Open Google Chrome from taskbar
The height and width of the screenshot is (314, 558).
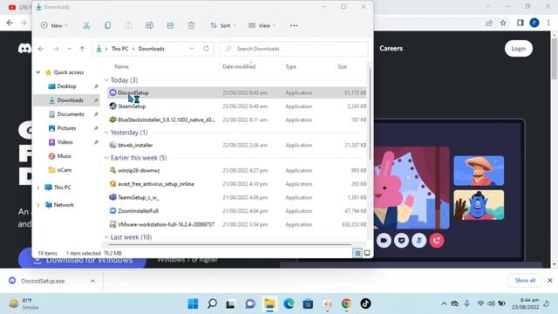click(346, 304)
